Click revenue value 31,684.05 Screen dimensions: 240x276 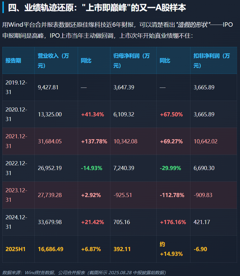pyautogui.click(x=50, y=141)
